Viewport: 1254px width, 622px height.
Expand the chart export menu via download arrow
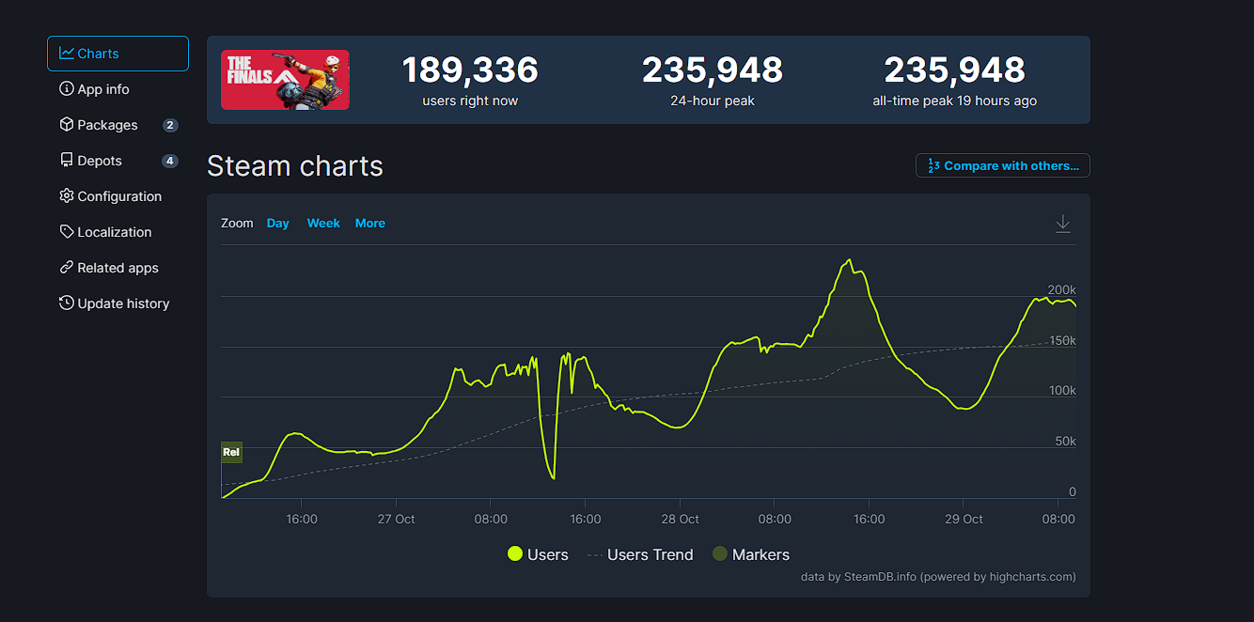pos(1062,223)
